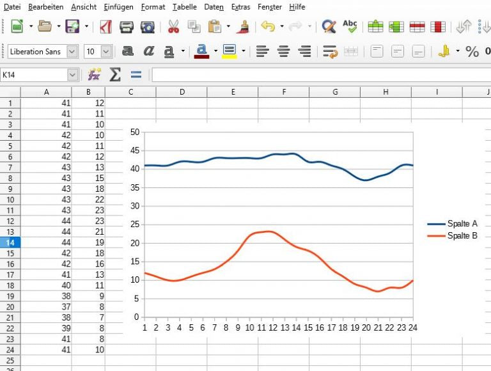Open the Daten menu
Image resolution: width=491 pixels, height=371 pixels.
point(214,7)
